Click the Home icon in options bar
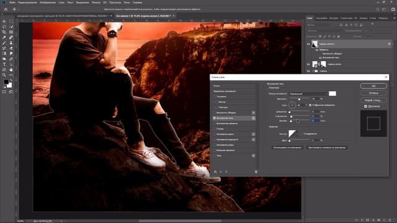This screenshot has width=397, height=223. click(x=6, y=9)
